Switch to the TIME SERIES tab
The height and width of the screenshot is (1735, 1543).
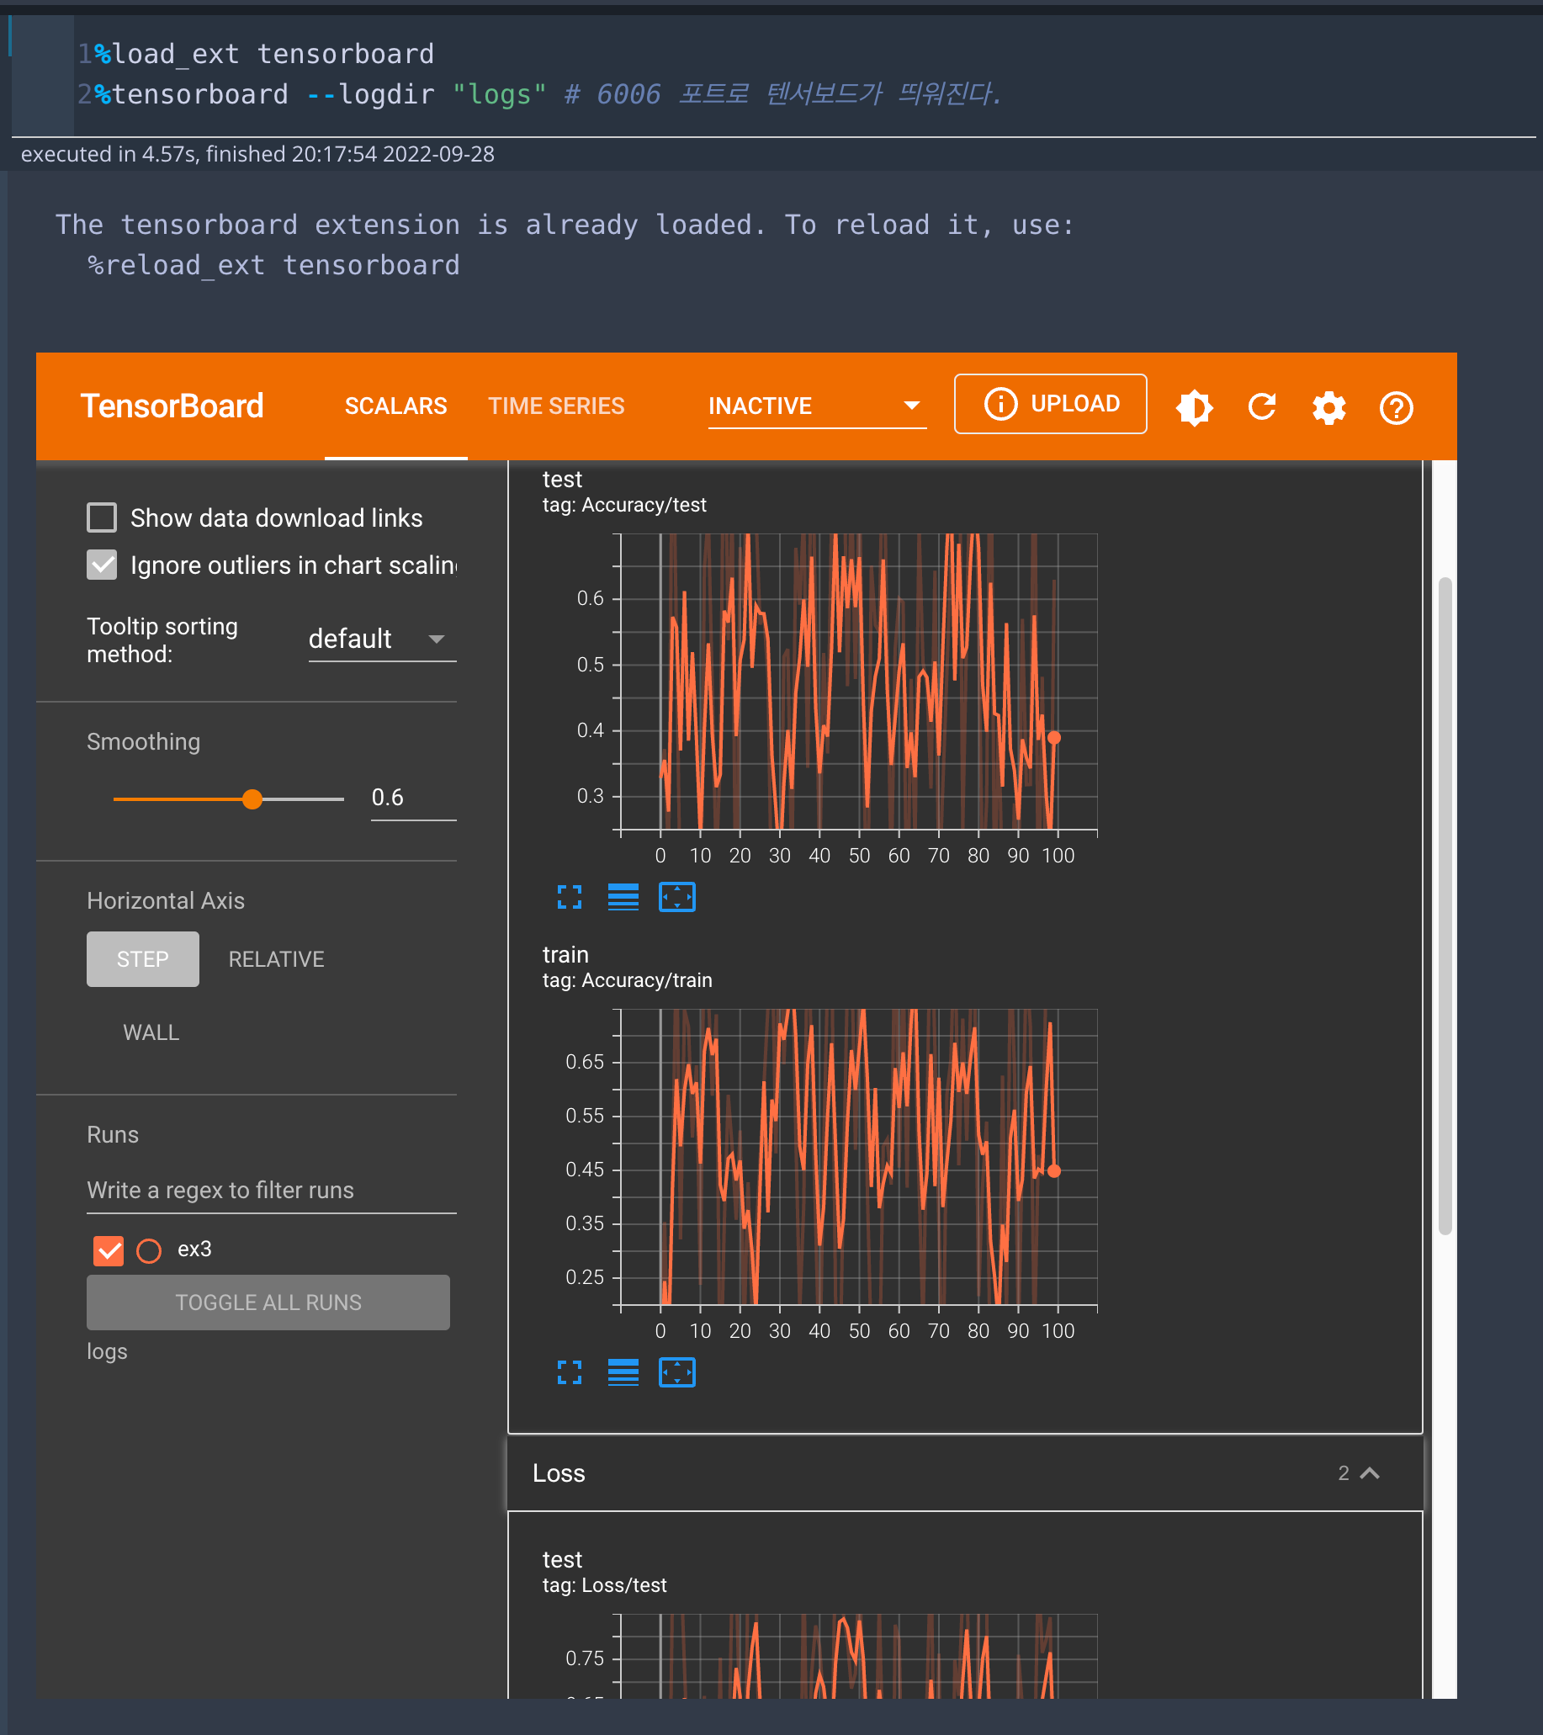point(556,406)
